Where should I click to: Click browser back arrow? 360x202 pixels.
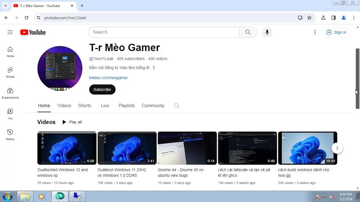pos(6,18)
